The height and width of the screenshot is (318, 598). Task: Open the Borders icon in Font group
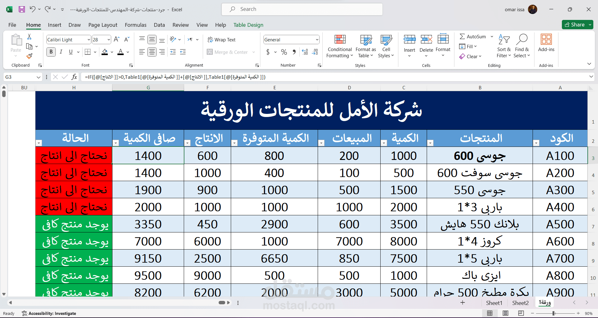pos(88,52)
